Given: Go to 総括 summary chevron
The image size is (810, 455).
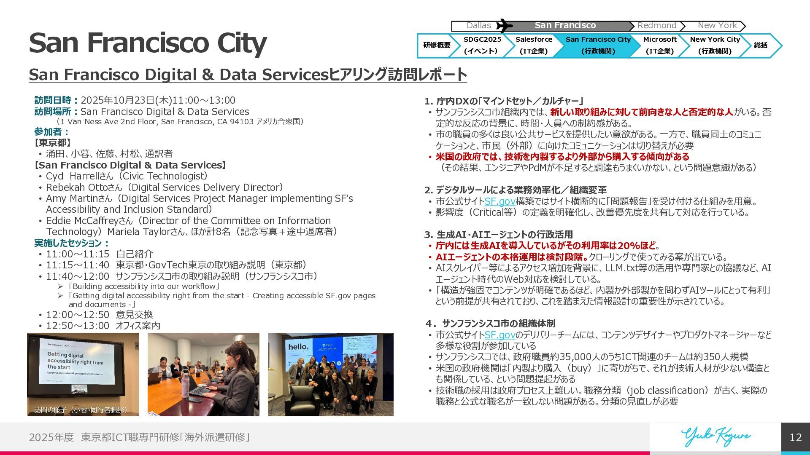Looking at the screenshot, I should pos(761,45).
